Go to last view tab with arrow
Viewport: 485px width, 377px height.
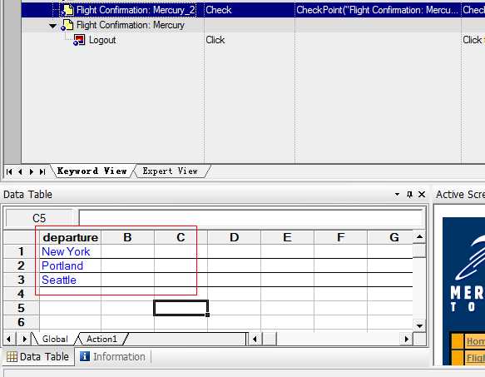point(42,171)
